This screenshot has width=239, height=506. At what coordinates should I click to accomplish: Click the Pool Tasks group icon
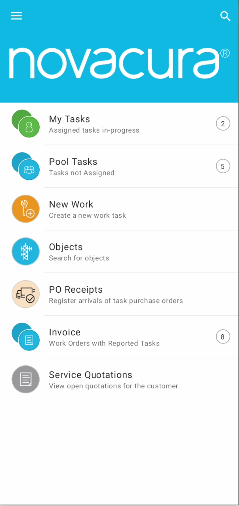click(x=28, y=169)
